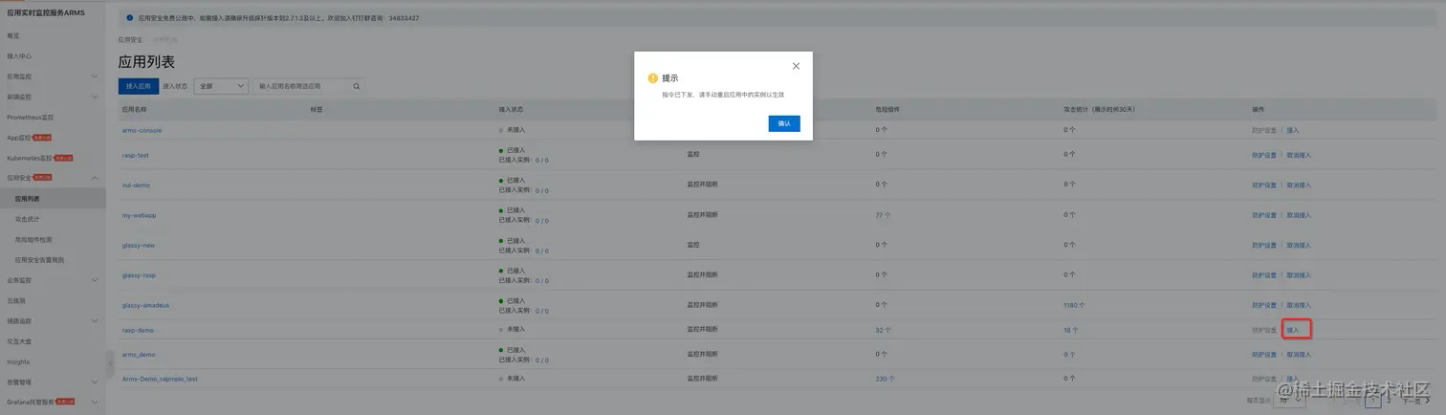This screenshot has width=1446, height=415.
Task: Click the 0 / 0 instance count for rasp-test
Action: point(541,161)
